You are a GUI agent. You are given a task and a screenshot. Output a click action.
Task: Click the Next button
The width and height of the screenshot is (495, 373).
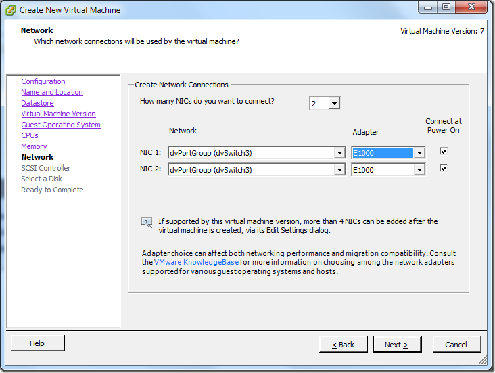click(397, 345)
